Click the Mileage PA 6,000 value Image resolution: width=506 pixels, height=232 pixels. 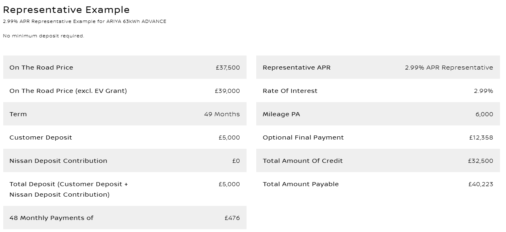tap(484, 114)
